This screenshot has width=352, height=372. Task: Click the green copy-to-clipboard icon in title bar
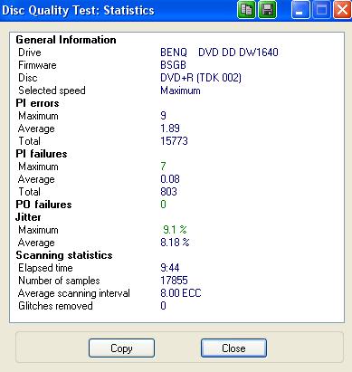point(246,10)
